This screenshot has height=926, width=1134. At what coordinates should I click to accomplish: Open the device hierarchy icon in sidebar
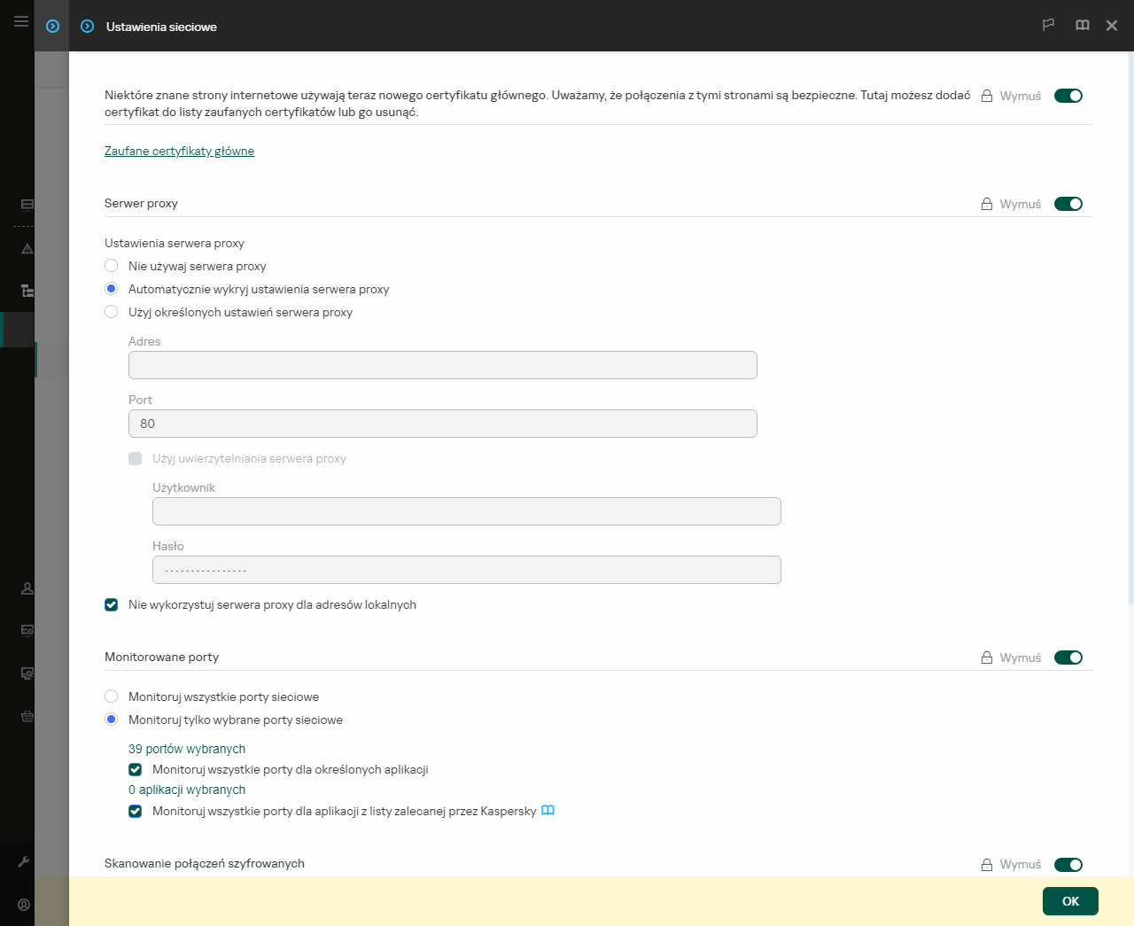pyautogui.click(x=27, y=291)
